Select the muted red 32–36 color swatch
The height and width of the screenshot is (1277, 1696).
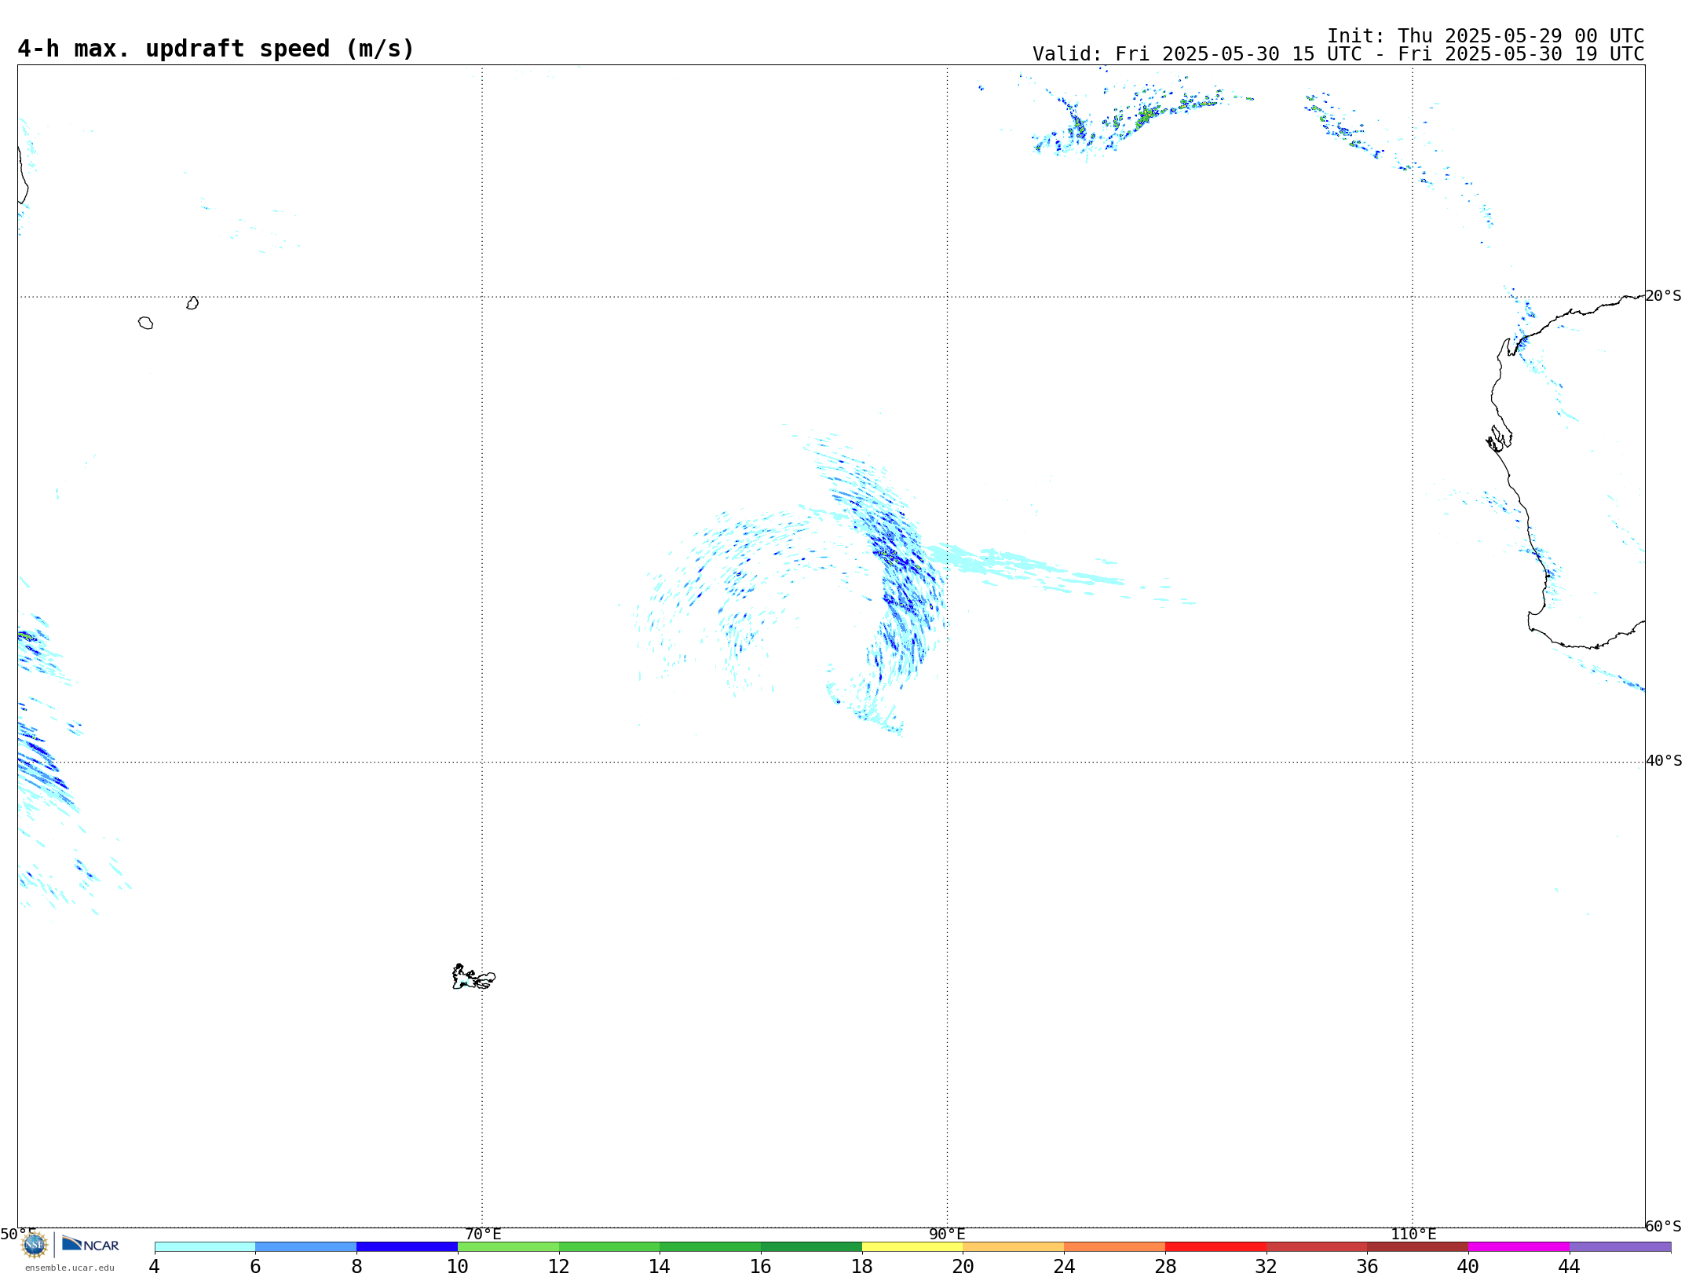click(1317, 1247)
